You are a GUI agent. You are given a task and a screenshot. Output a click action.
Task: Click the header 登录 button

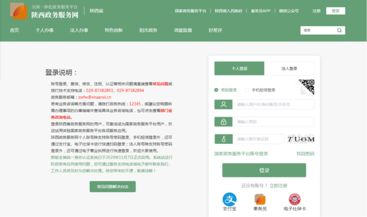tap(335, 11)
